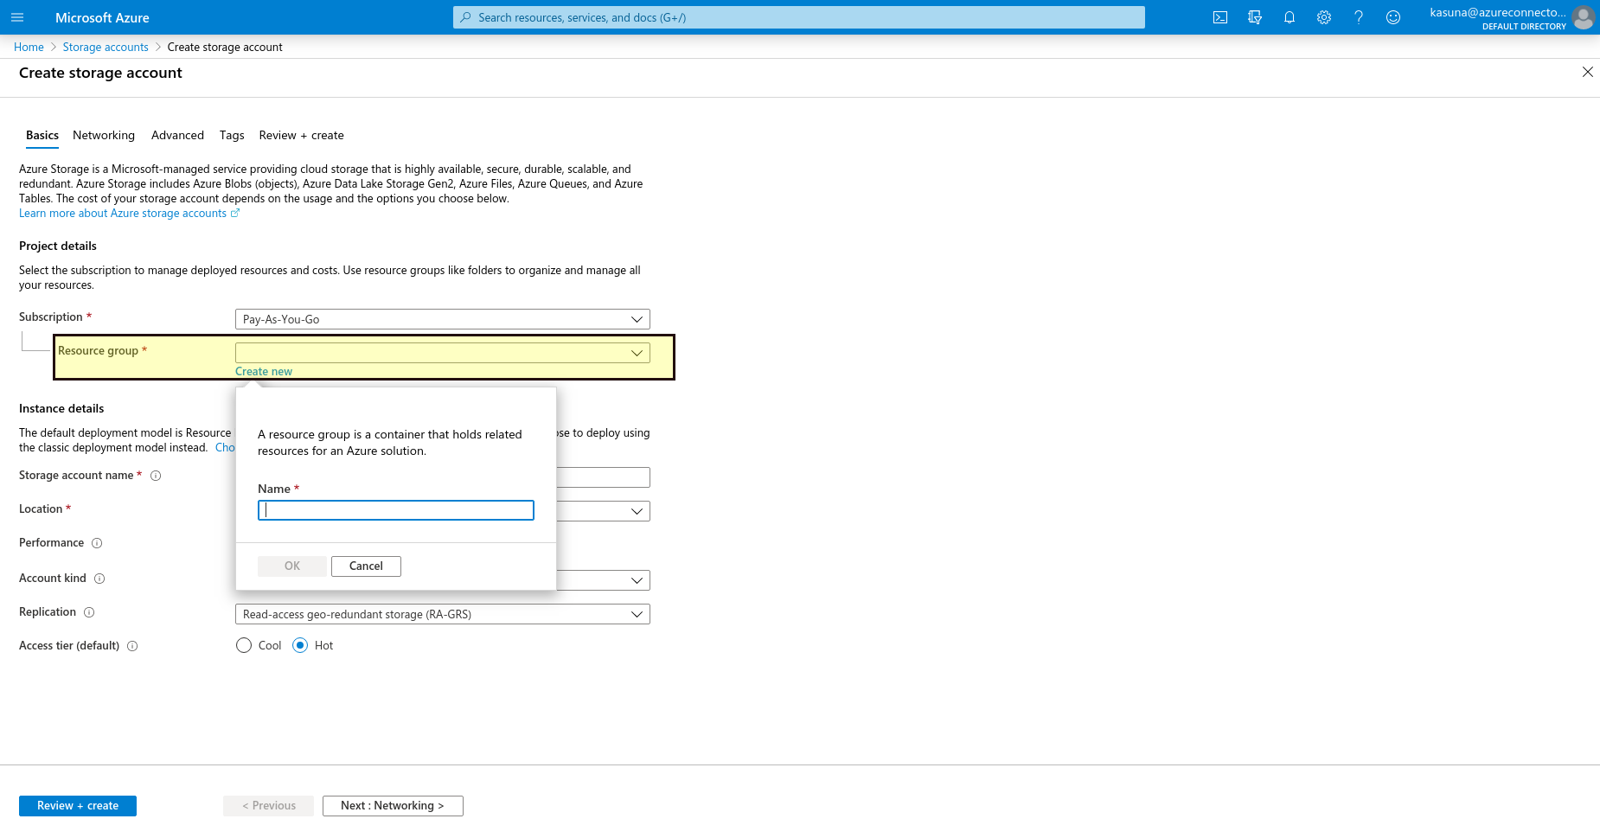Show the notifications bell panel
Image resolution: width=1600 pixels, height=838 pixels.
(1290, 17)
